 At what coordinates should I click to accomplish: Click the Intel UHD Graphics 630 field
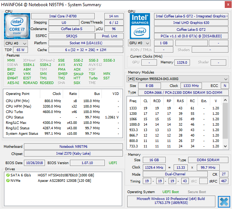click(x=191, y=23)
